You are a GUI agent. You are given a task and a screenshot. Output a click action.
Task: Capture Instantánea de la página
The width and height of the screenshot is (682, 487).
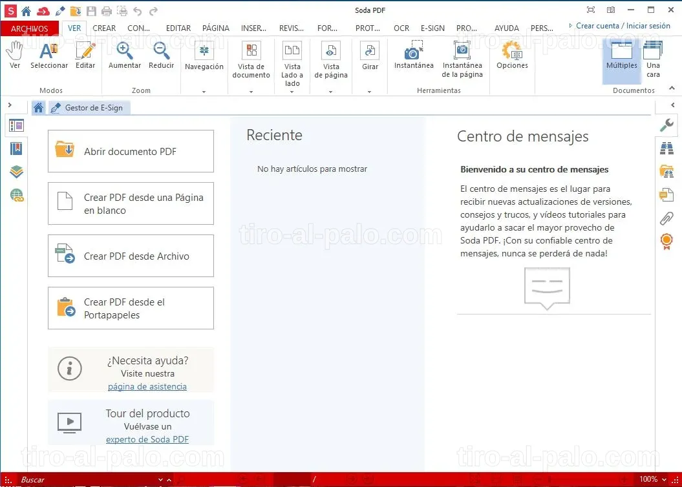click(462, 59)
